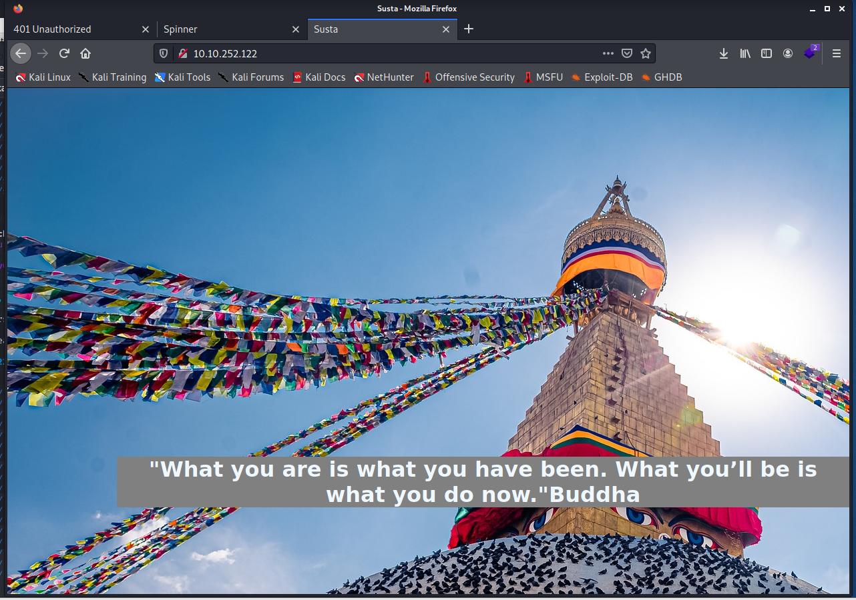Open the Firefox Account icon
The height and width of the screenshot is (600, 856).
(788, 53)
